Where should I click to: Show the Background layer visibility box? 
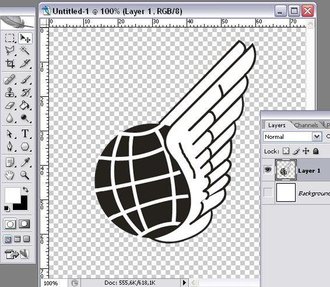point(268,192)
